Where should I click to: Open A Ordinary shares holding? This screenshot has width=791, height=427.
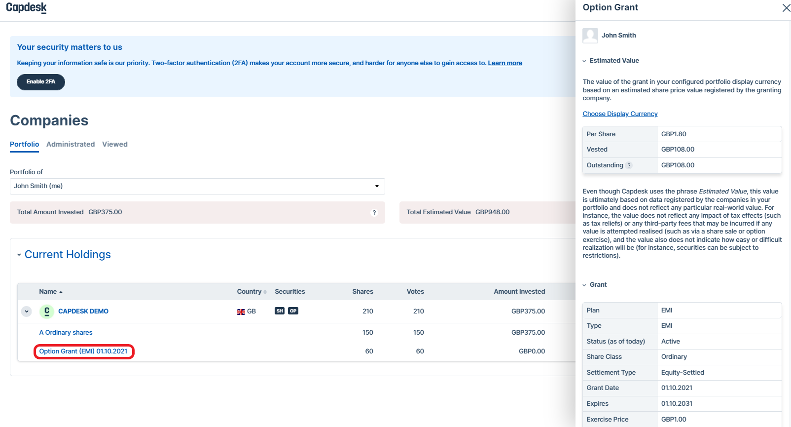tap(66, 333)
